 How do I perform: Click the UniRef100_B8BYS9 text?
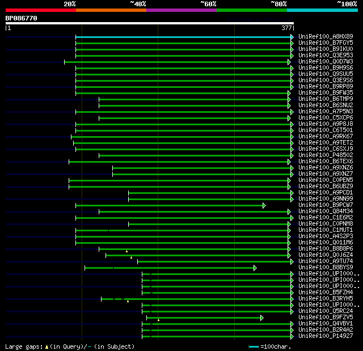click(x=326, y=268)
